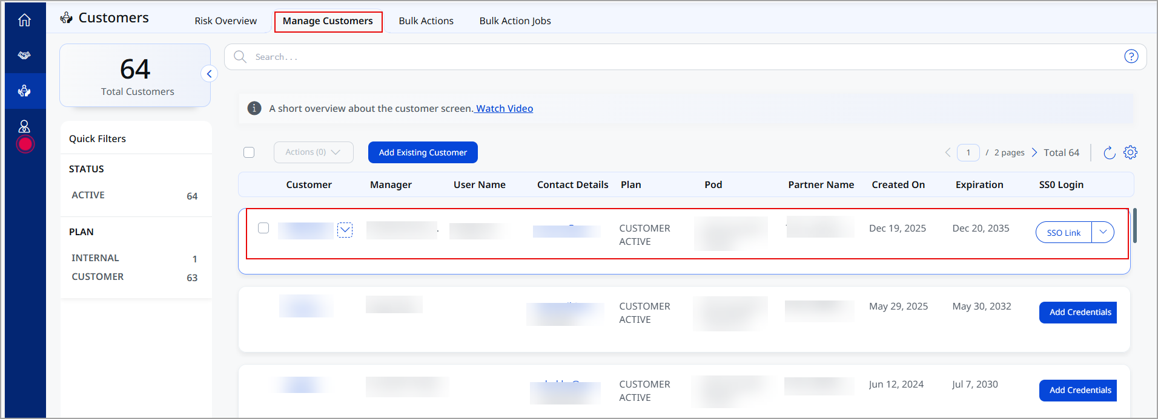Click the help question mark icon
Image resolution: width=1158 pixels, height=419 pixels.
tap(1131, 56)
